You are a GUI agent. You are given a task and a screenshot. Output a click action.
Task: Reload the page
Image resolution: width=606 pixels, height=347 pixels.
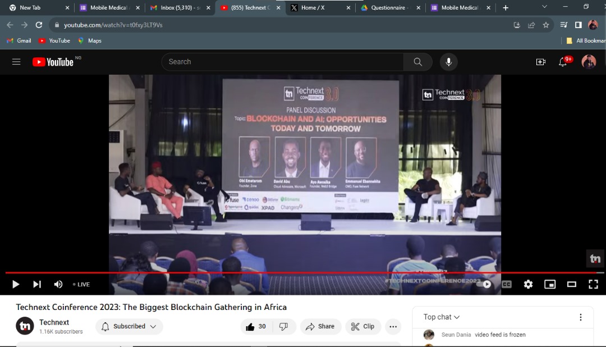tap(39, 25)
